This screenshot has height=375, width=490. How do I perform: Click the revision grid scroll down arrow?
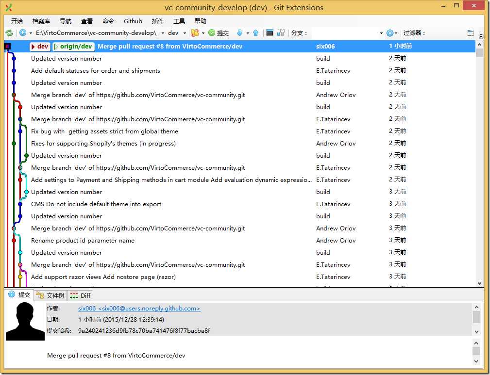pyautogui.click(x=480, y=283)
